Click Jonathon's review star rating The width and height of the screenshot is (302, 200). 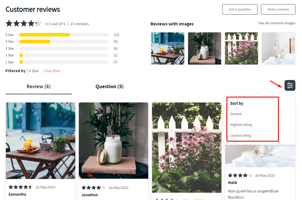pyautogui.click(x=94, y=187)
